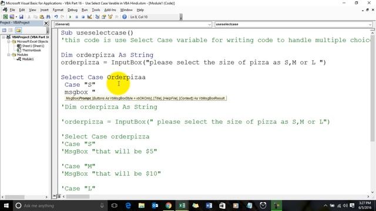
Task: Click the Project pane horizontal scrollbar thumb
Action: coord(15,197)
